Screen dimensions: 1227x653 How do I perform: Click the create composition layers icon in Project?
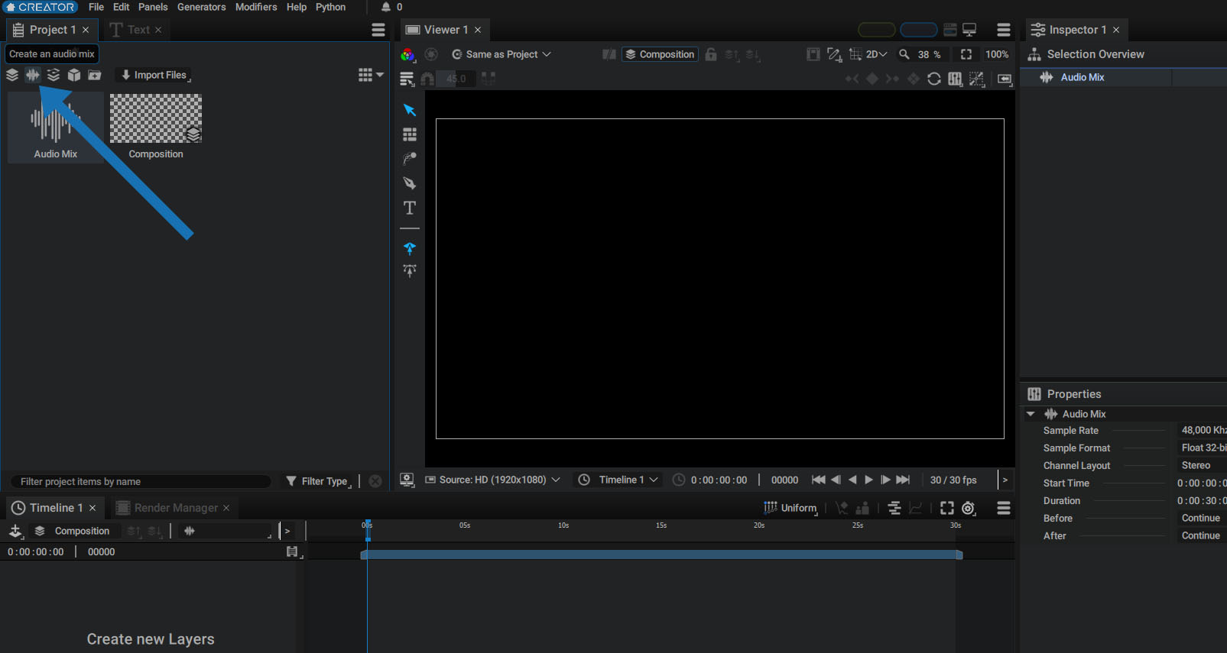point(12,75)
